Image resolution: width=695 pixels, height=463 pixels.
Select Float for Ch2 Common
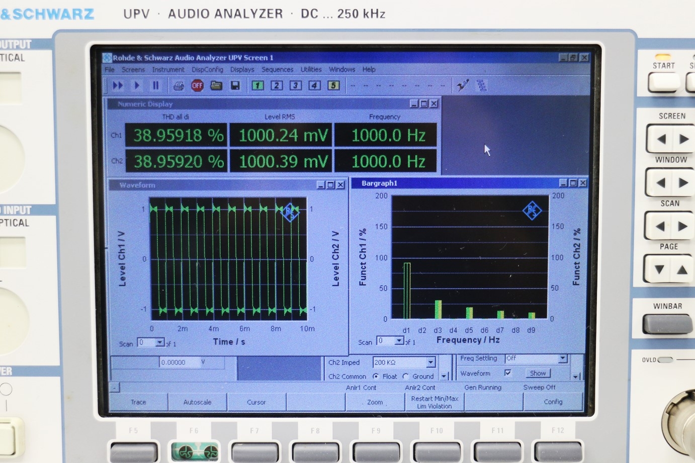point(376,376)
